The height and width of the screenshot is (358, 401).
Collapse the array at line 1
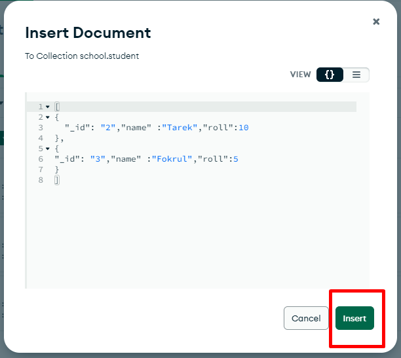coord(48,107)
